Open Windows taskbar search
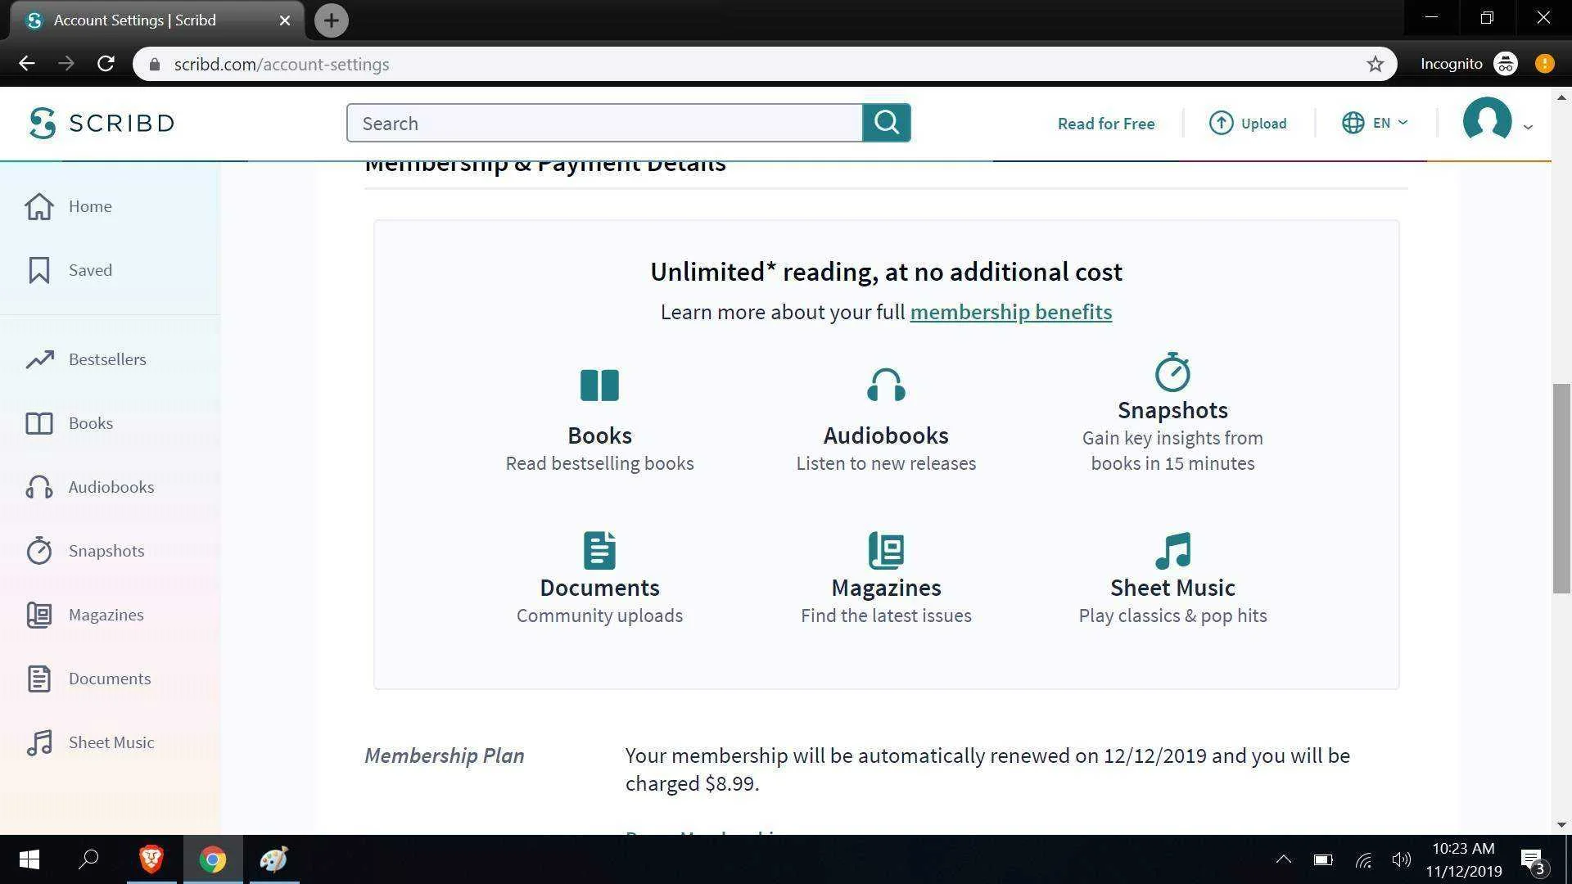The image size is (1572, 884). [x=88, y=859]
